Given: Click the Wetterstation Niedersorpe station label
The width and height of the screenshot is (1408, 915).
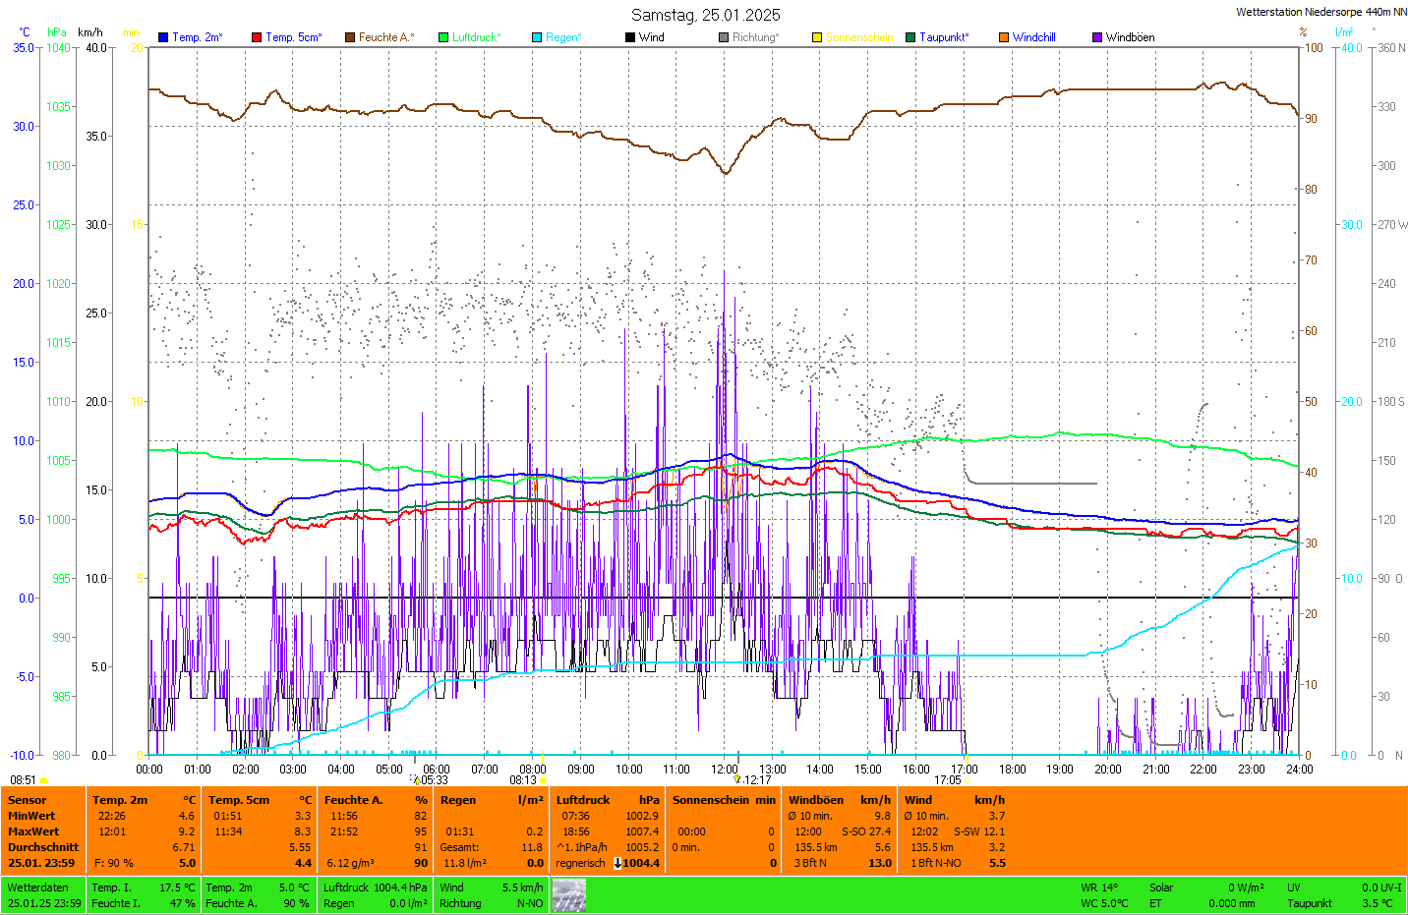Looking at the screenshot, I should click(x=1320, y=12).
